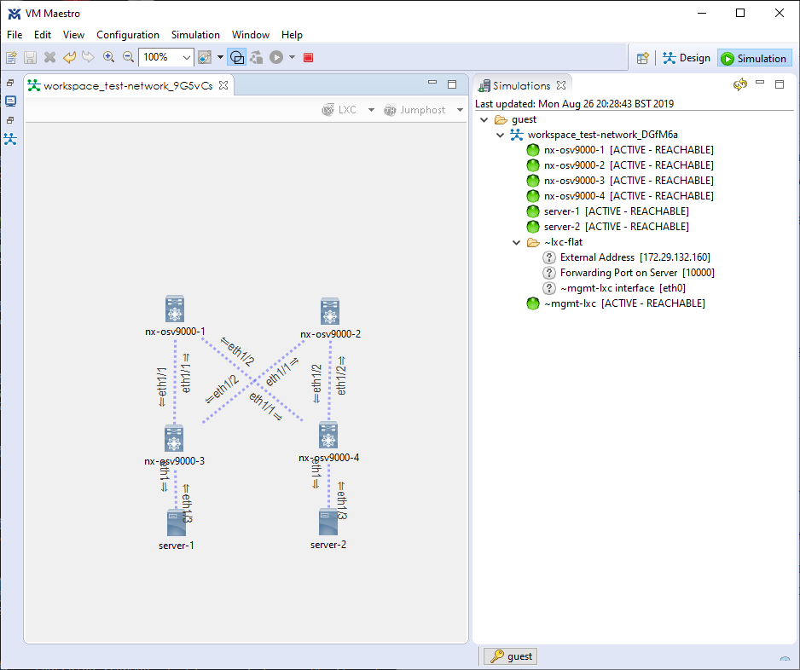Click the server-2 node icon on the canvas
The width and height of the screenshot is (800, 670).
coord(328,523)
